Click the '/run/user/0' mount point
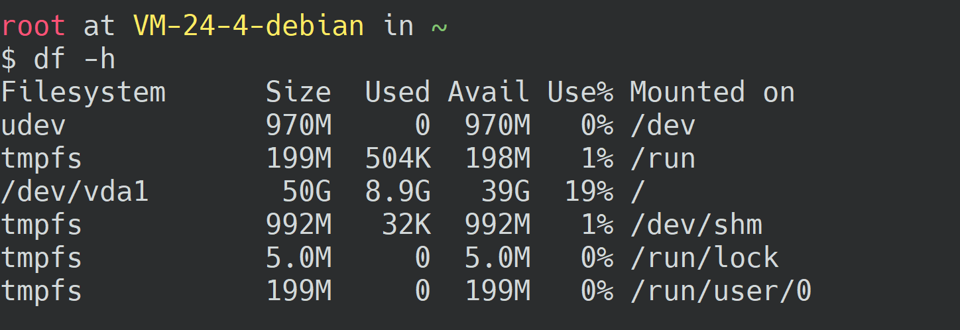 (x=720, y=291)
